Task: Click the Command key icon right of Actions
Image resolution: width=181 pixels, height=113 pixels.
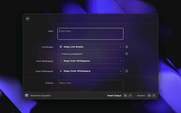Action: (149, 95)
